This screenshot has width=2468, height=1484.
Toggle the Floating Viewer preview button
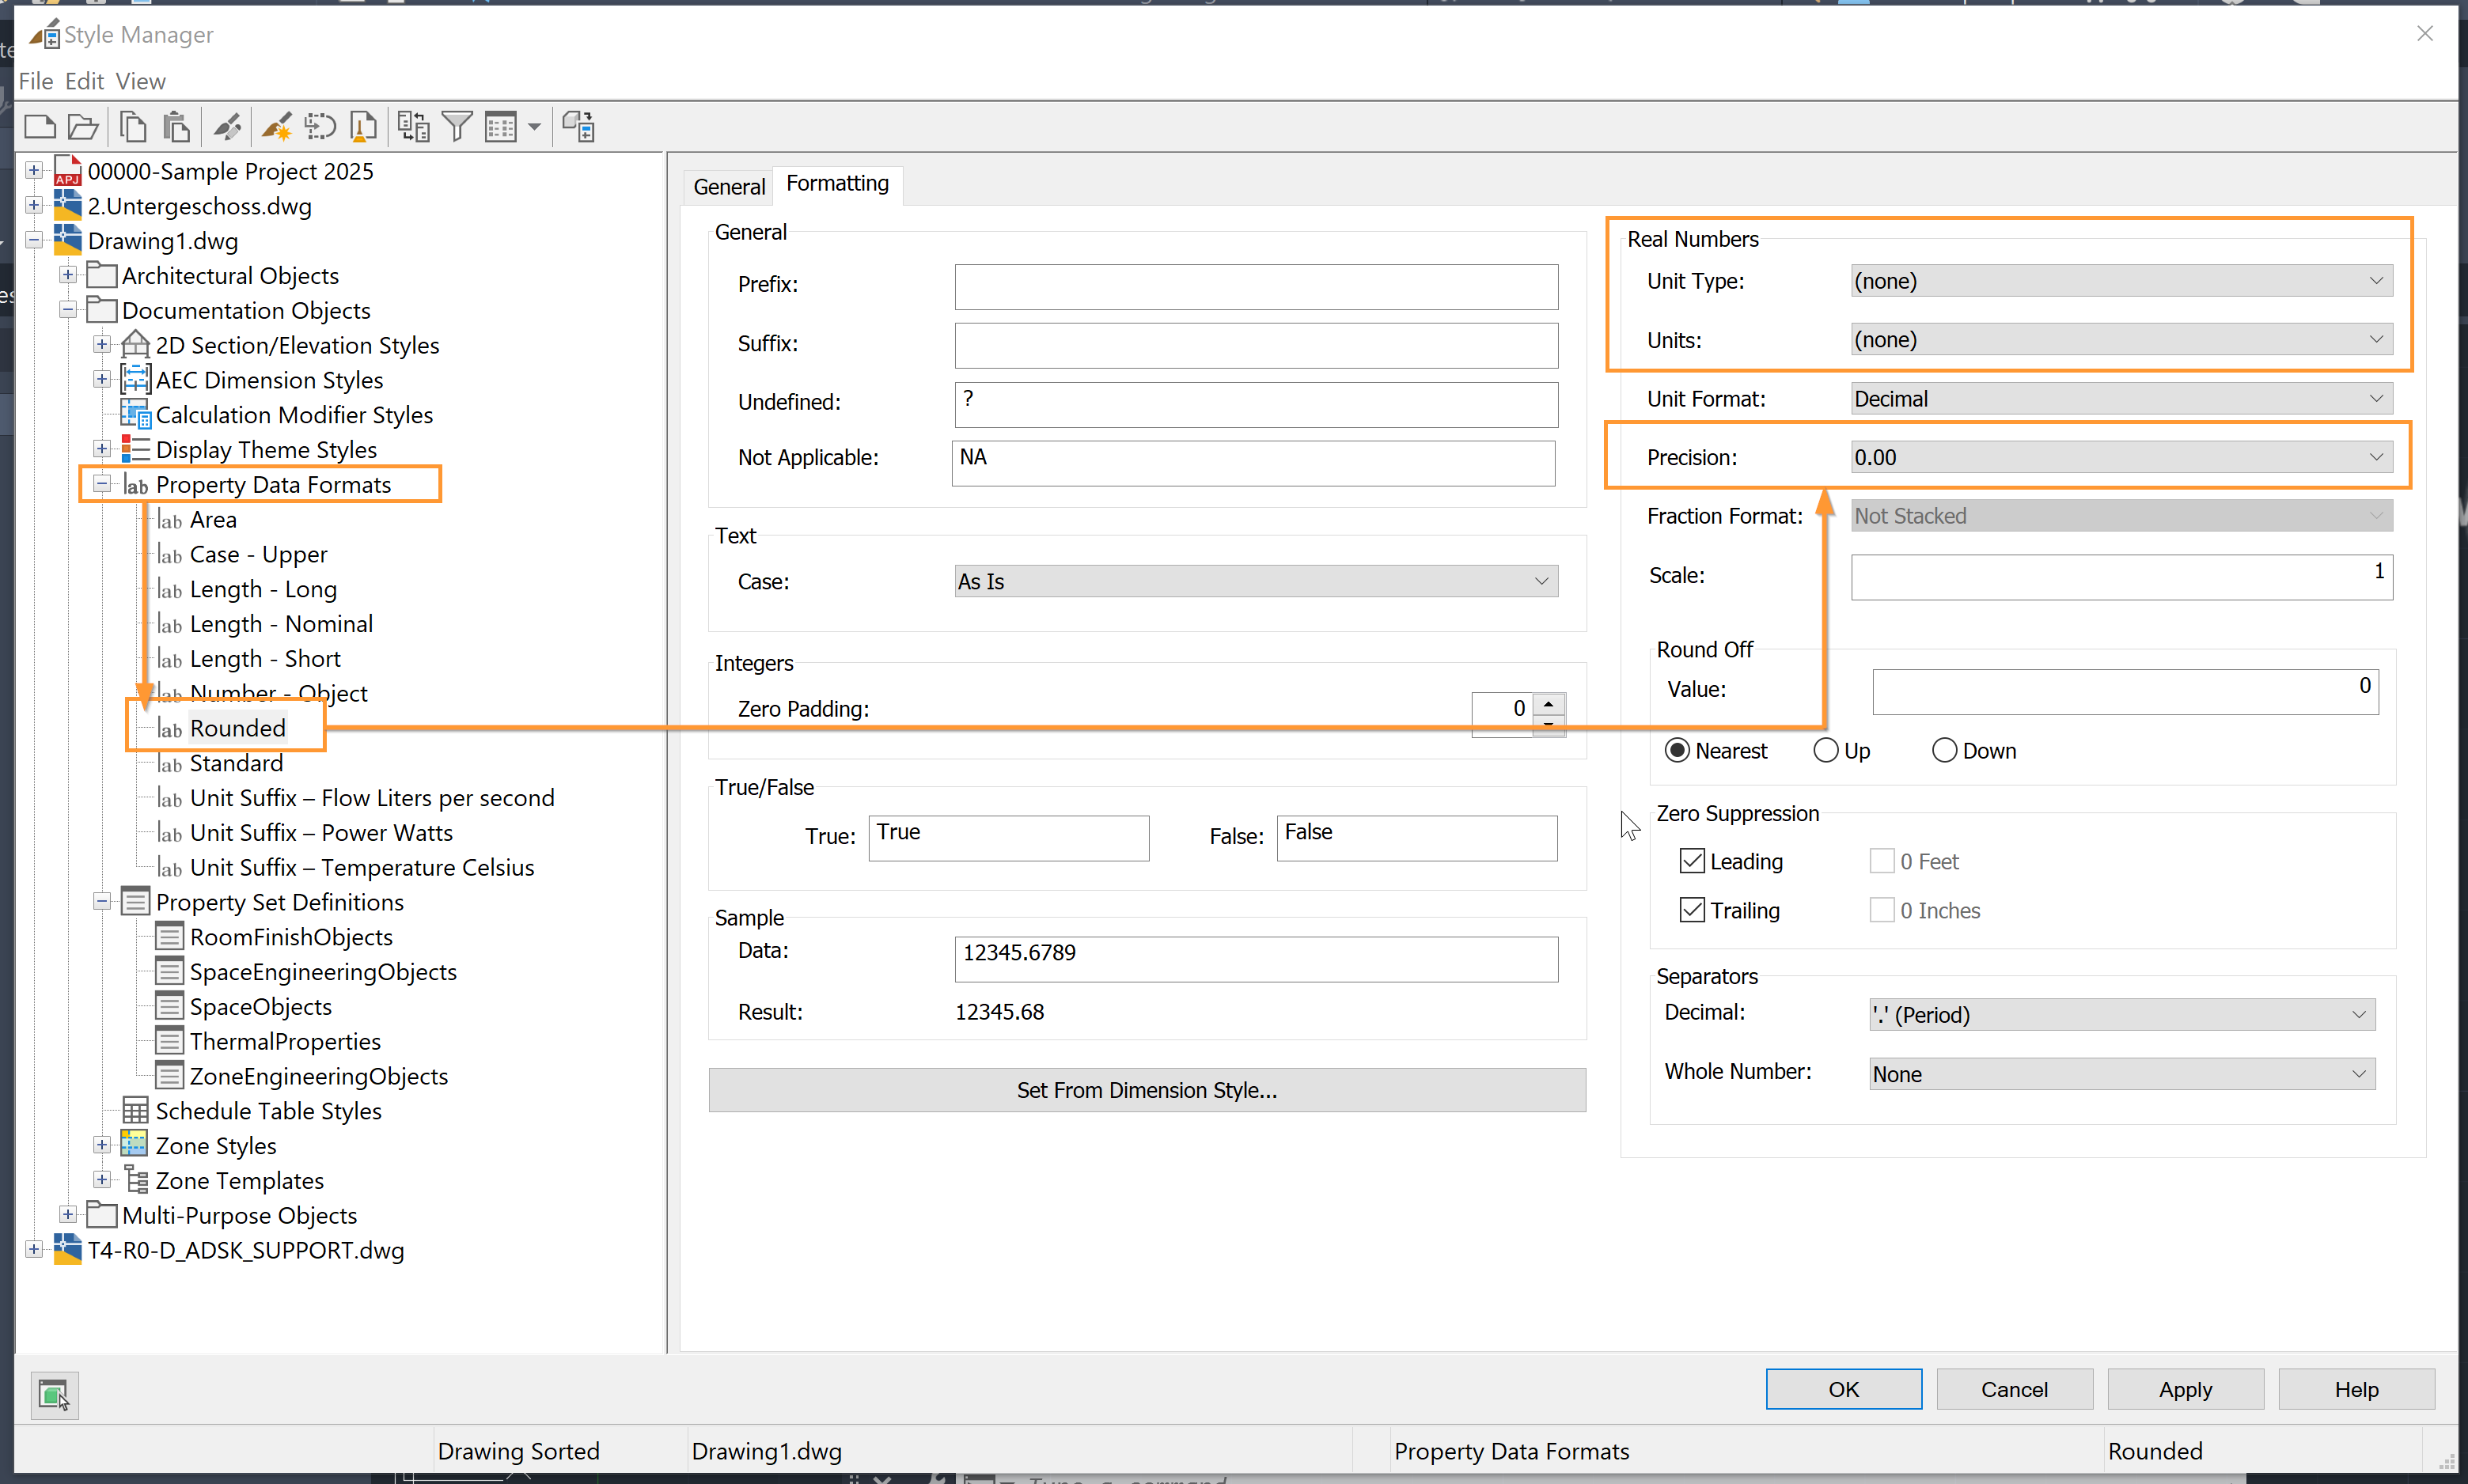pyautogui.click(x=54, y=1394)
